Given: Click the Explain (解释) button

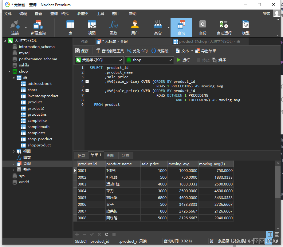Looking at the screenshot, I should point(219,60).
